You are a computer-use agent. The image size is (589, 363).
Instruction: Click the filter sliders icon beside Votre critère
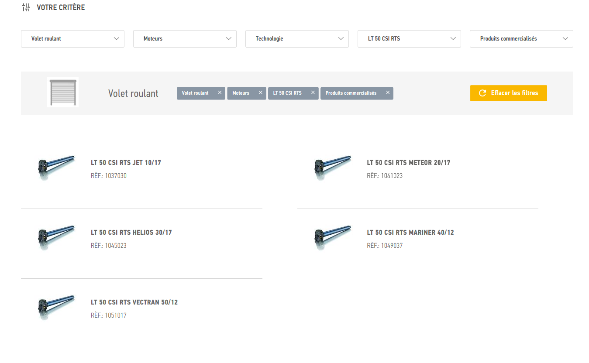(26, 7)
